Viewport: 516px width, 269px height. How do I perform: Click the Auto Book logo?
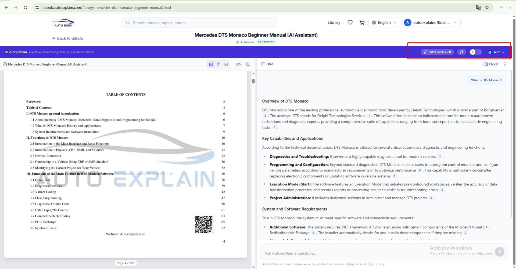63,23
